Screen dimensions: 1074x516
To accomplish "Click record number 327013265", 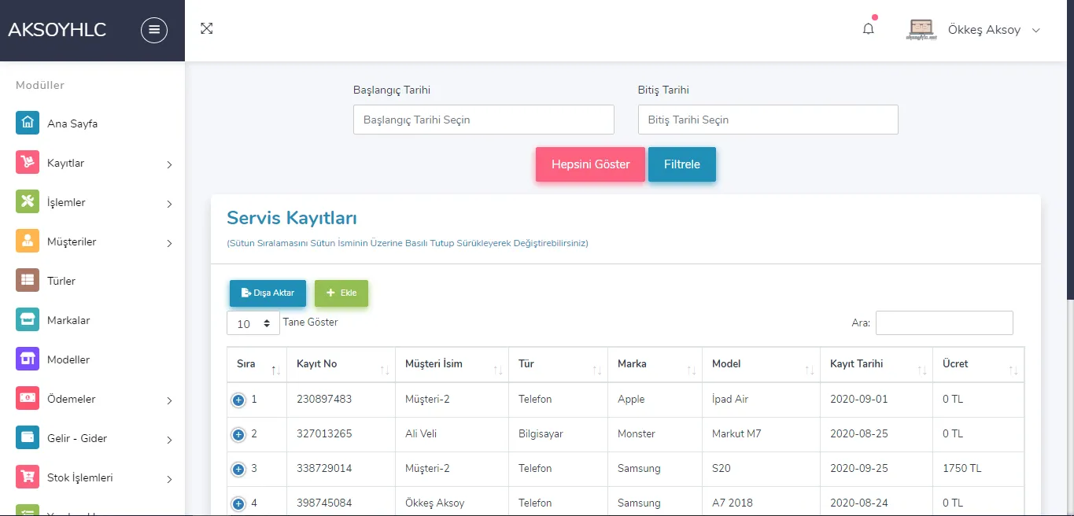I will pyautogui.click(x=324, y=433).
